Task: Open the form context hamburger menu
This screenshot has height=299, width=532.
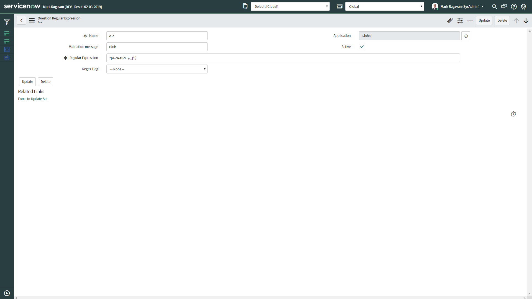Action: pos(32,20)
